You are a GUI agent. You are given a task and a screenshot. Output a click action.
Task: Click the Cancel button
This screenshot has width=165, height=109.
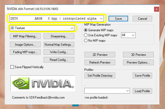point(142,19)
